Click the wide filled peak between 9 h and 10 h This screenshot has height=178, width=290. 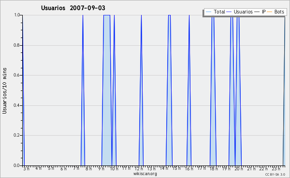click(107, 90)
